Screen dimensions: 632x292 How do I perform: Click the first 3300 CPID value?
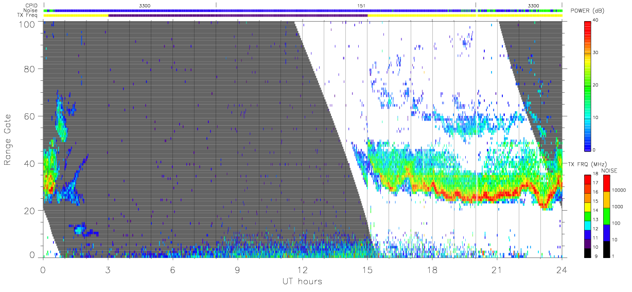click(145, 6)
